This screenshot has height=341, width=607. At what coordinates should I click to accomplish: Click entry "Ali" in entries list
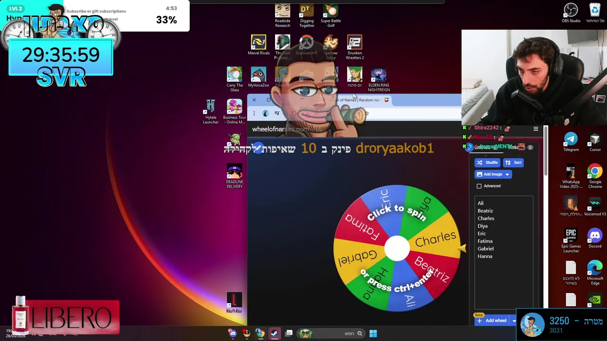click(480, 203)
